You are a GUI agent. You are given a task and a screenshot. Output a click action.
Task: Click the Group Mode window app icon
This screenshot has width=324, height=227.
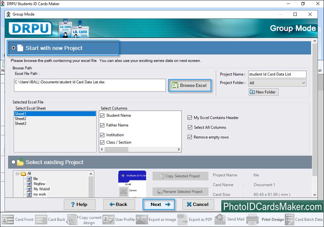coord(8,14)
